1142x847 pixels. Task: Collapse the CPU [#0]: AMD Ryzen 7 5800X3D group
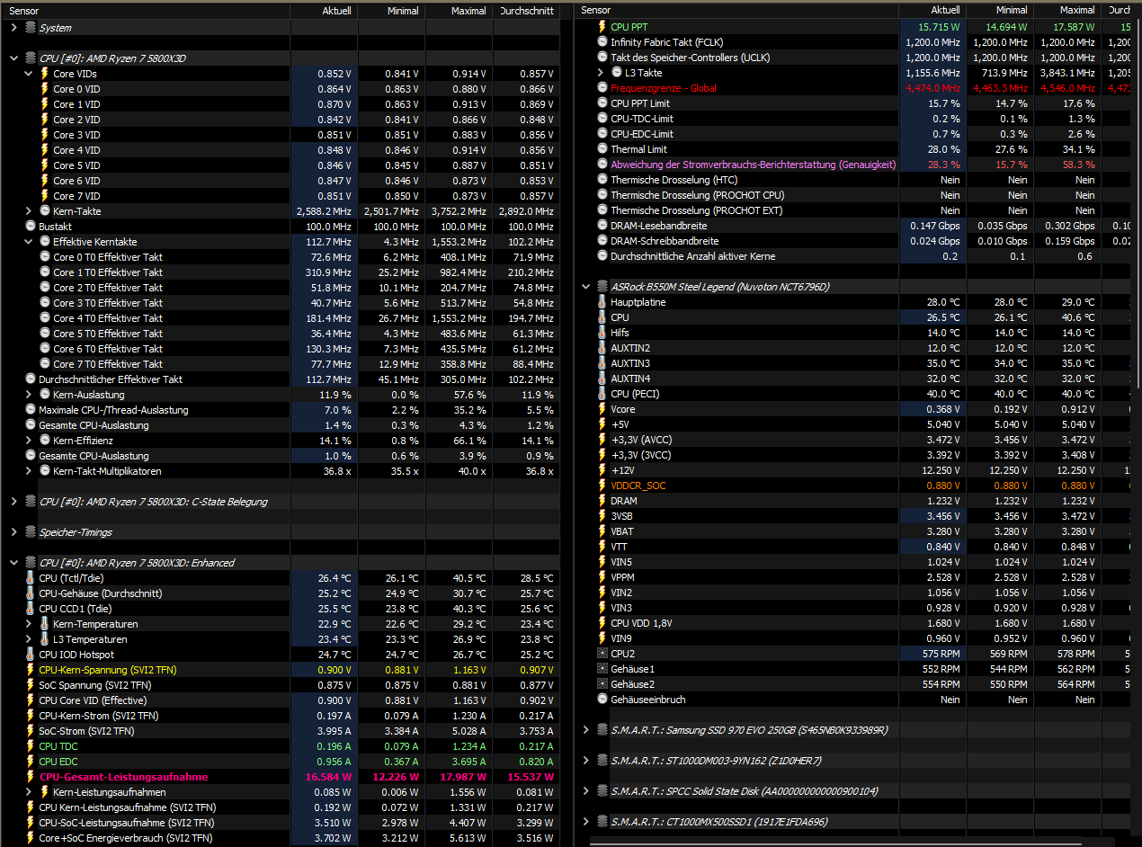pos(14,58)
